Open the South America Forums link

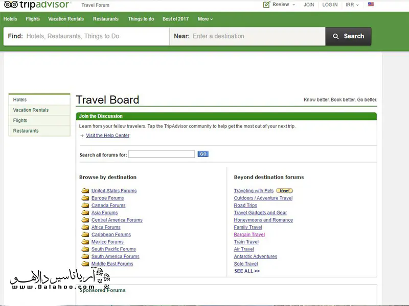coord(116,257)
